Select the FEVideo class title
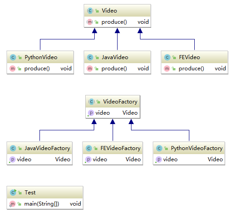The height and width of the screenshot is (215, 236). [x=189, y=57]
